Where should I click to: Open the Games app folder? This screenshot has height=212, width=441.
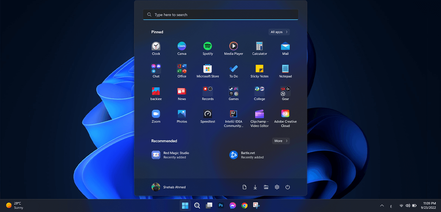click(234, 94)
